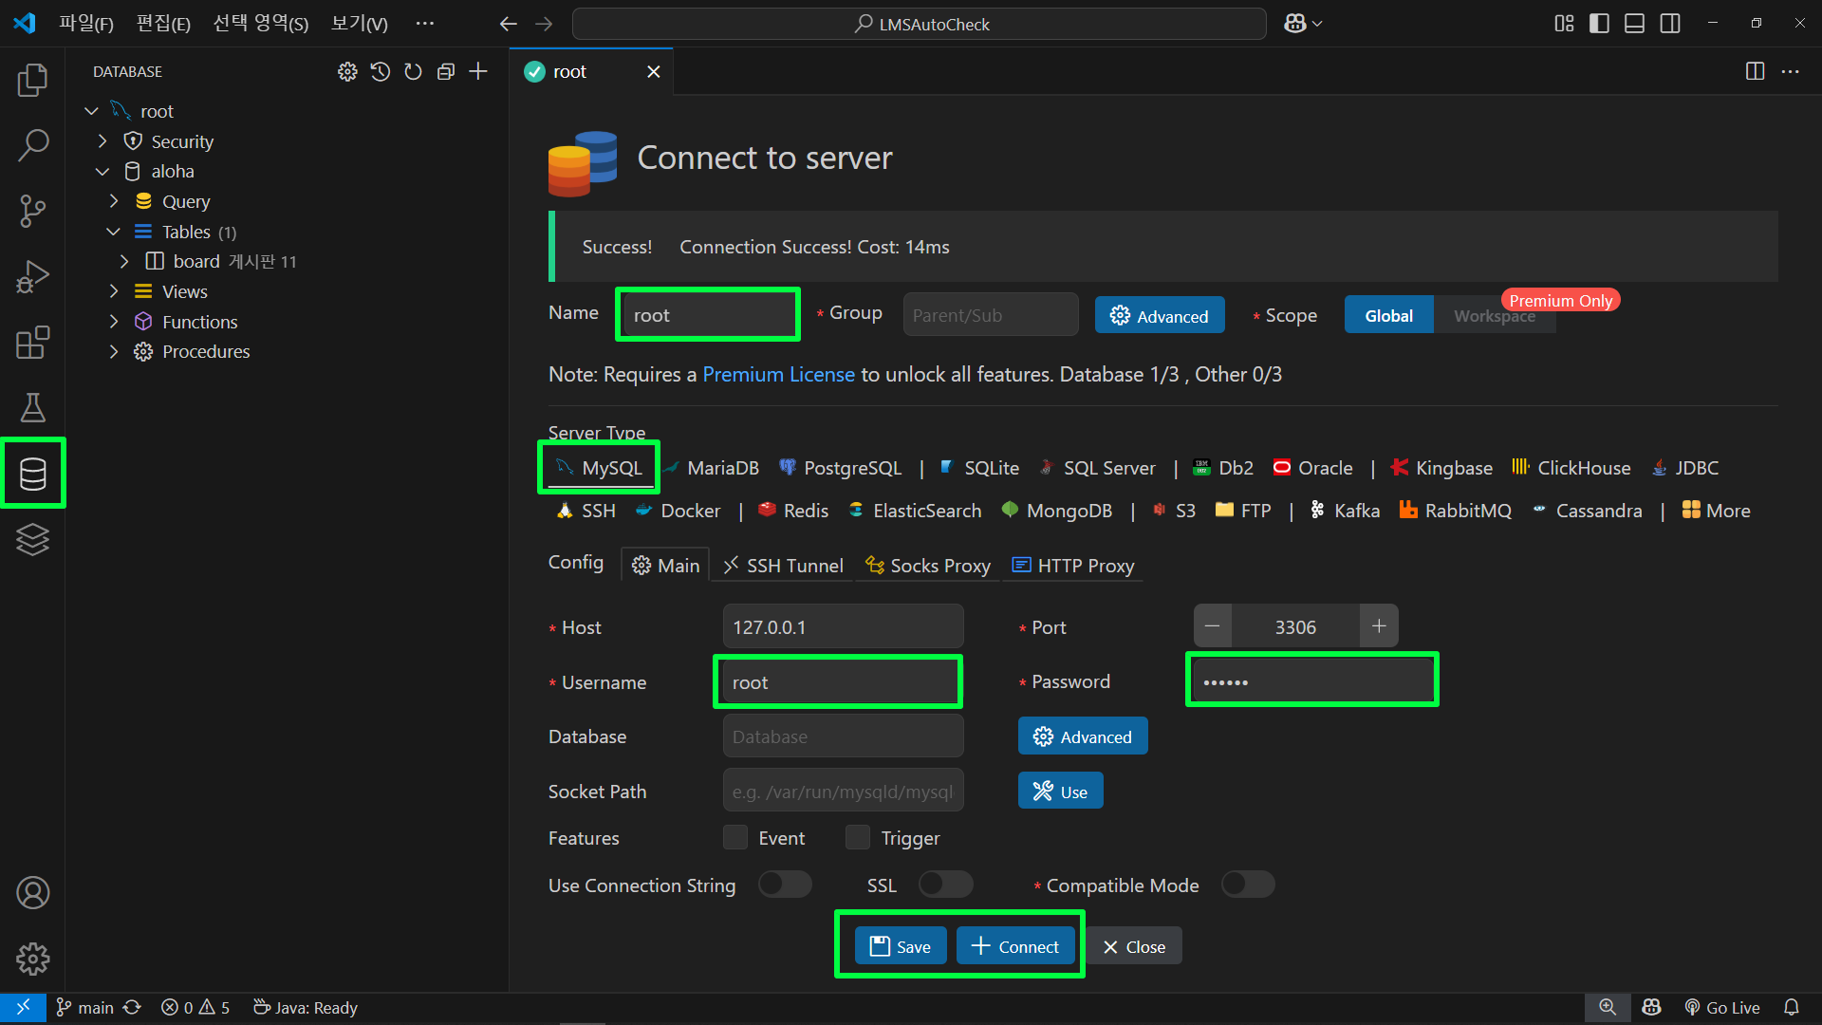Switch to HTTP Proxy config tab
This screenshot has height=1025, width=1822.
point(1073,566)
